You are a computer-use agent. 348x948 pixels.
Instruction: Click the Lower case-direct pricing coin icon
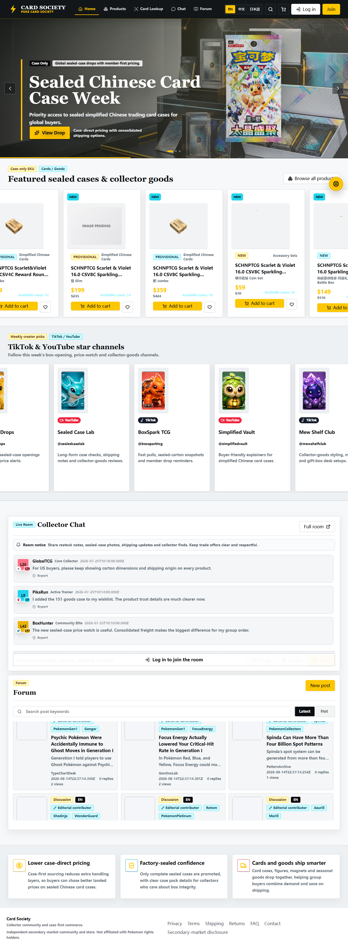pyautogui.click(x=19, y=865)
